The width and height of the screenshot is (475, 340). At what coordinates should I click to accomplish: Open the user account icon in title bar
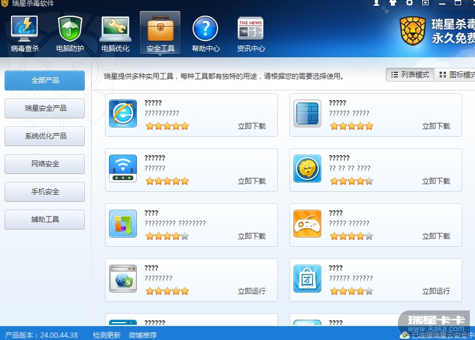click(376, 3)
